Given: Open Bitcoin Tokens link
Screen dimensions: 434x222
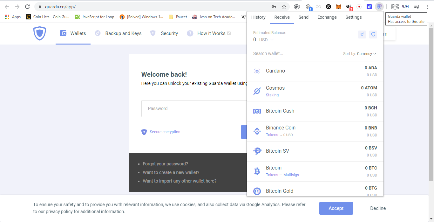Looking at the screenshot, I should click(x=272, y=175).
